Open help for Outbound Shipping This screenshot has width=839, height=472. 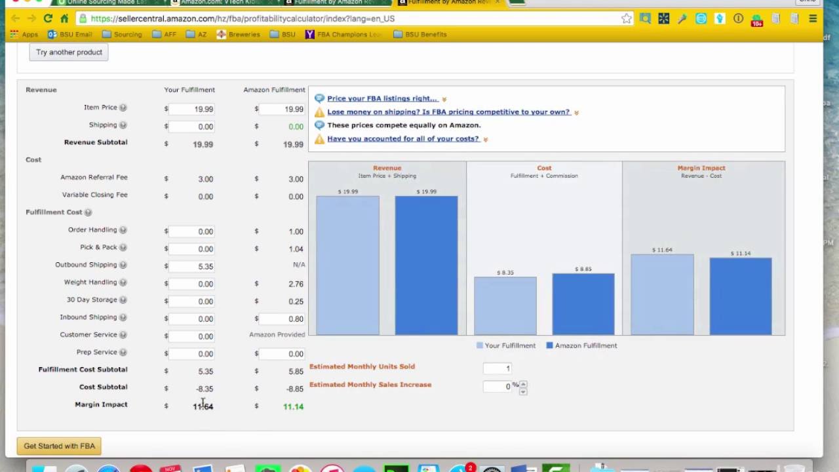pos(123,265)
